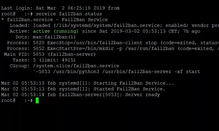Click the /system.slice/fail2ban.service CGroup path

(76, 66)
